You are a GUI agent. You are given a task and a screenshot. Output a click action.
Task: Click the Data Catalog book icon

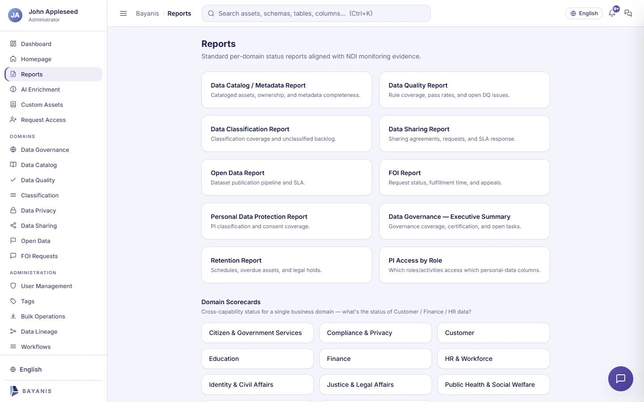pos(13,165)
